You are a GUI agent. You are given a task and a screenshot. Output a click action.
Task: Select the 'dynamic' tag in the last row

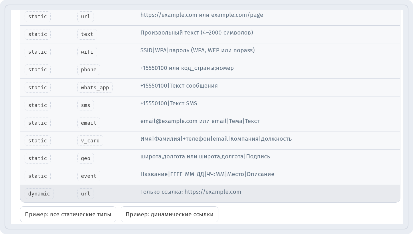pyautogui.click(x=39, y=194)
